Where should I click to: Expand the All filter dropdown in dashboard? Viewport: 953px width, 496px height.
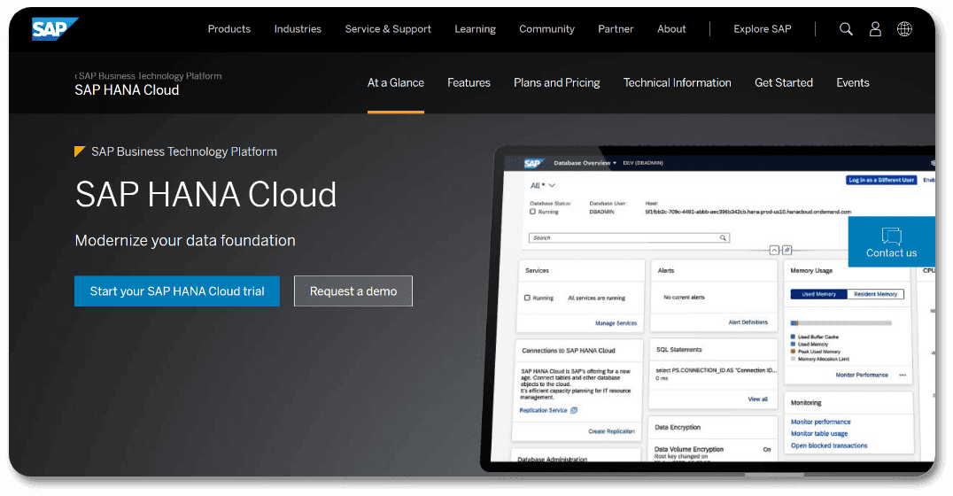tap(543, 185)
